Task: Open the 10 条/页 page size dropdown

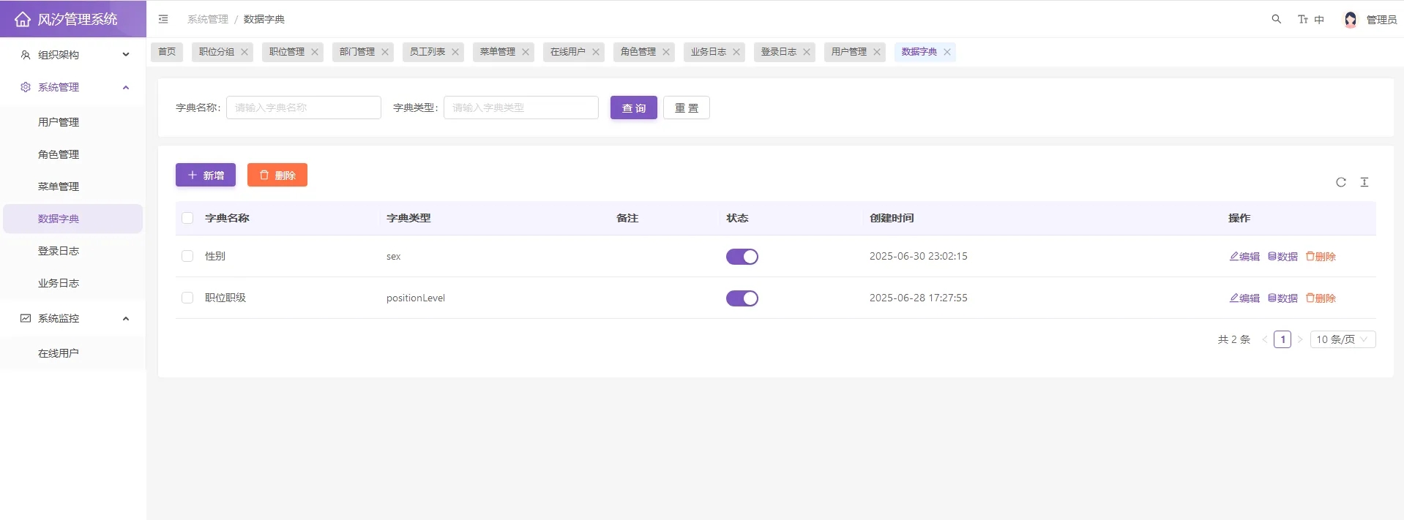Action: [1342, 339]
